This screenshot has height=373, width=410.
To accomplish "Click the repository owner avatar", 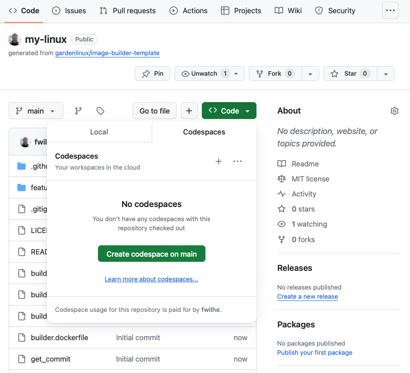I will tap(15, 39).
